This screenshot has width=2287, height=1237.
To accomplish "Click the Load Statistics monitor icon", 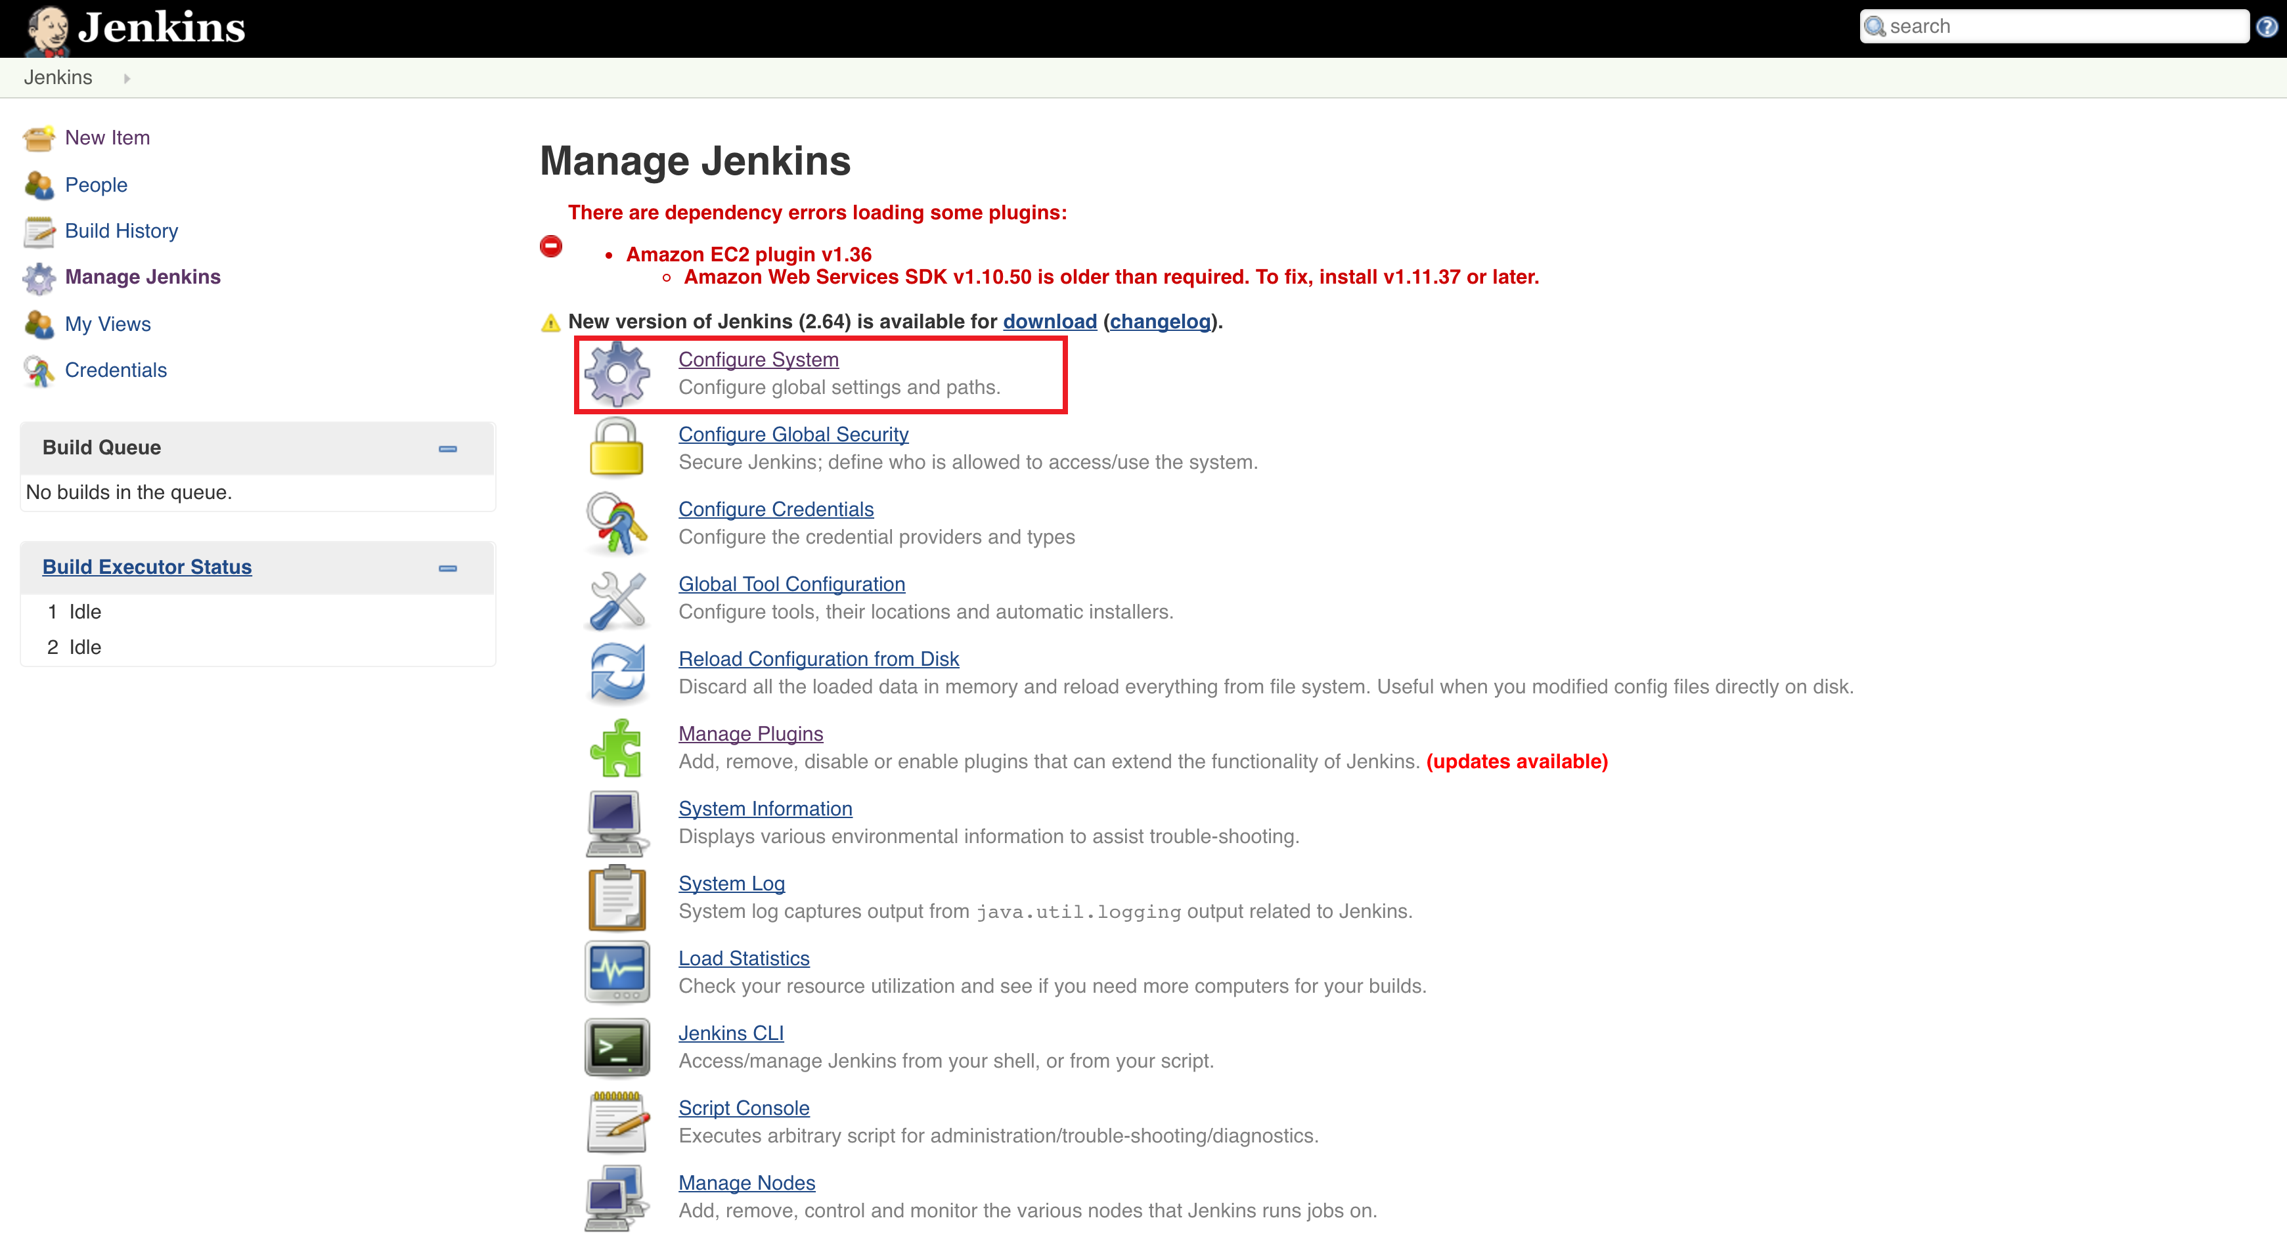I will point(617,972).
